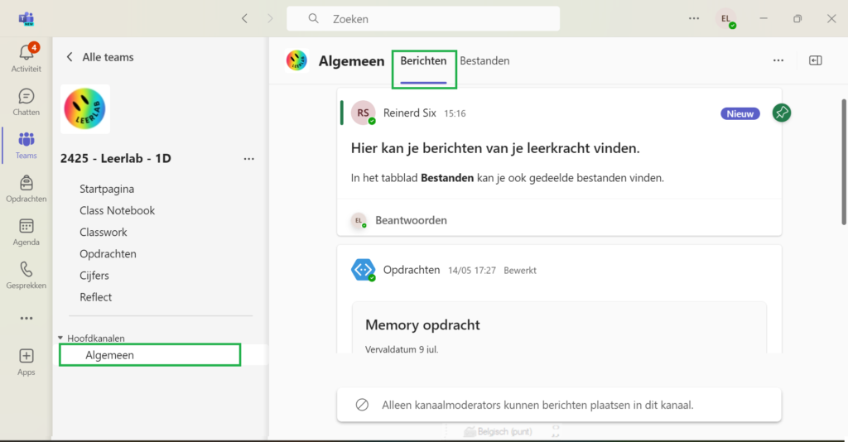Select the Berichten tab
This screenshot has height=442, width=848.
423,61
